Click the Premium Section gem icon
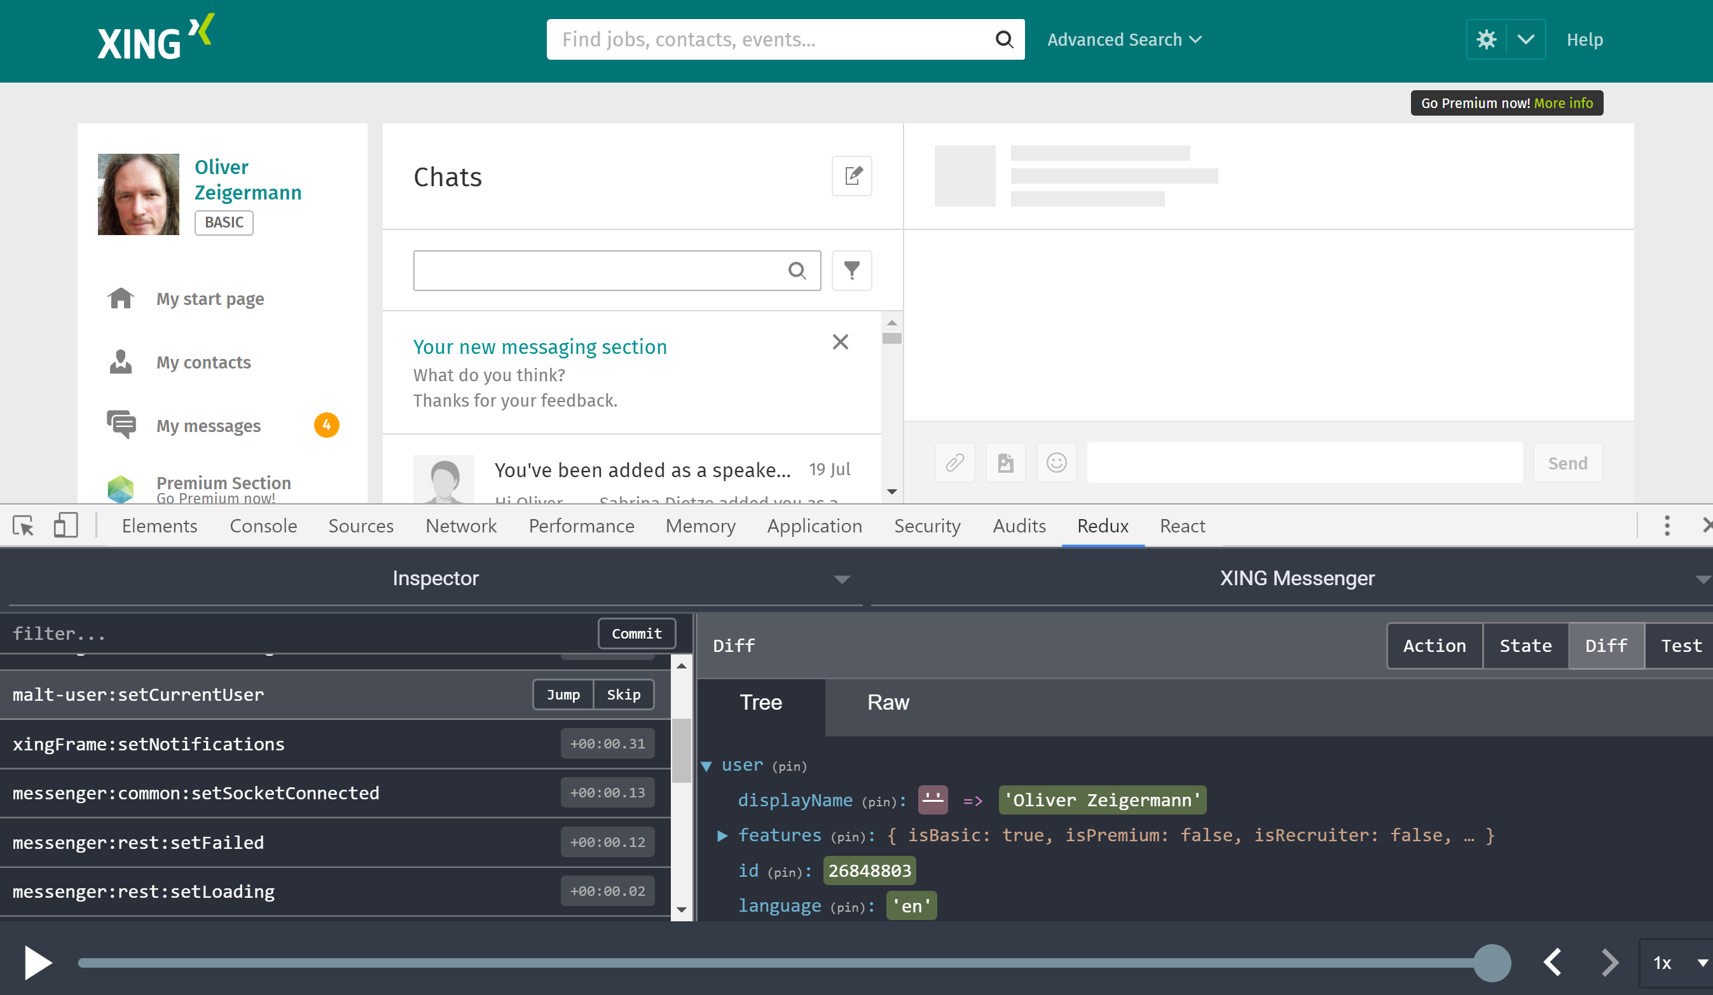This screenshot has height=995, width=1713. (x=121, y=489)
